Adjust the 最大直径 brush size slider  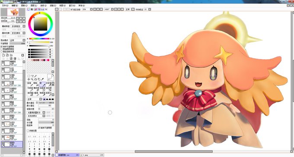(x=46, y=103)
